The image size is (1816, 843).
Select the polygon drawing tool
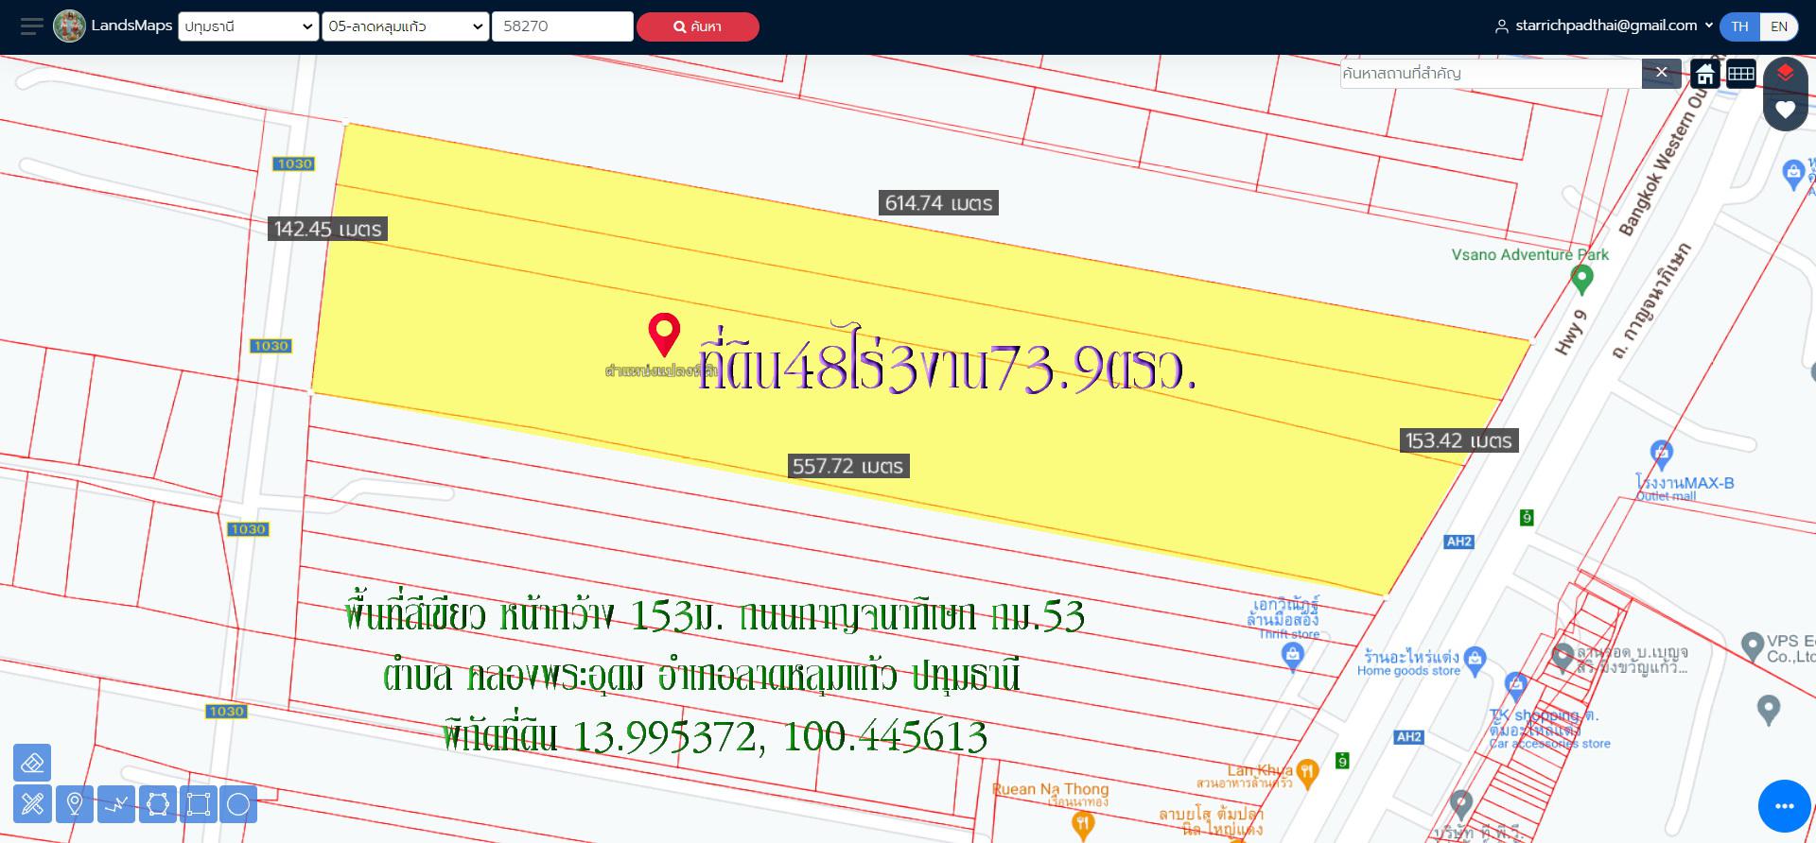point(158,804)
